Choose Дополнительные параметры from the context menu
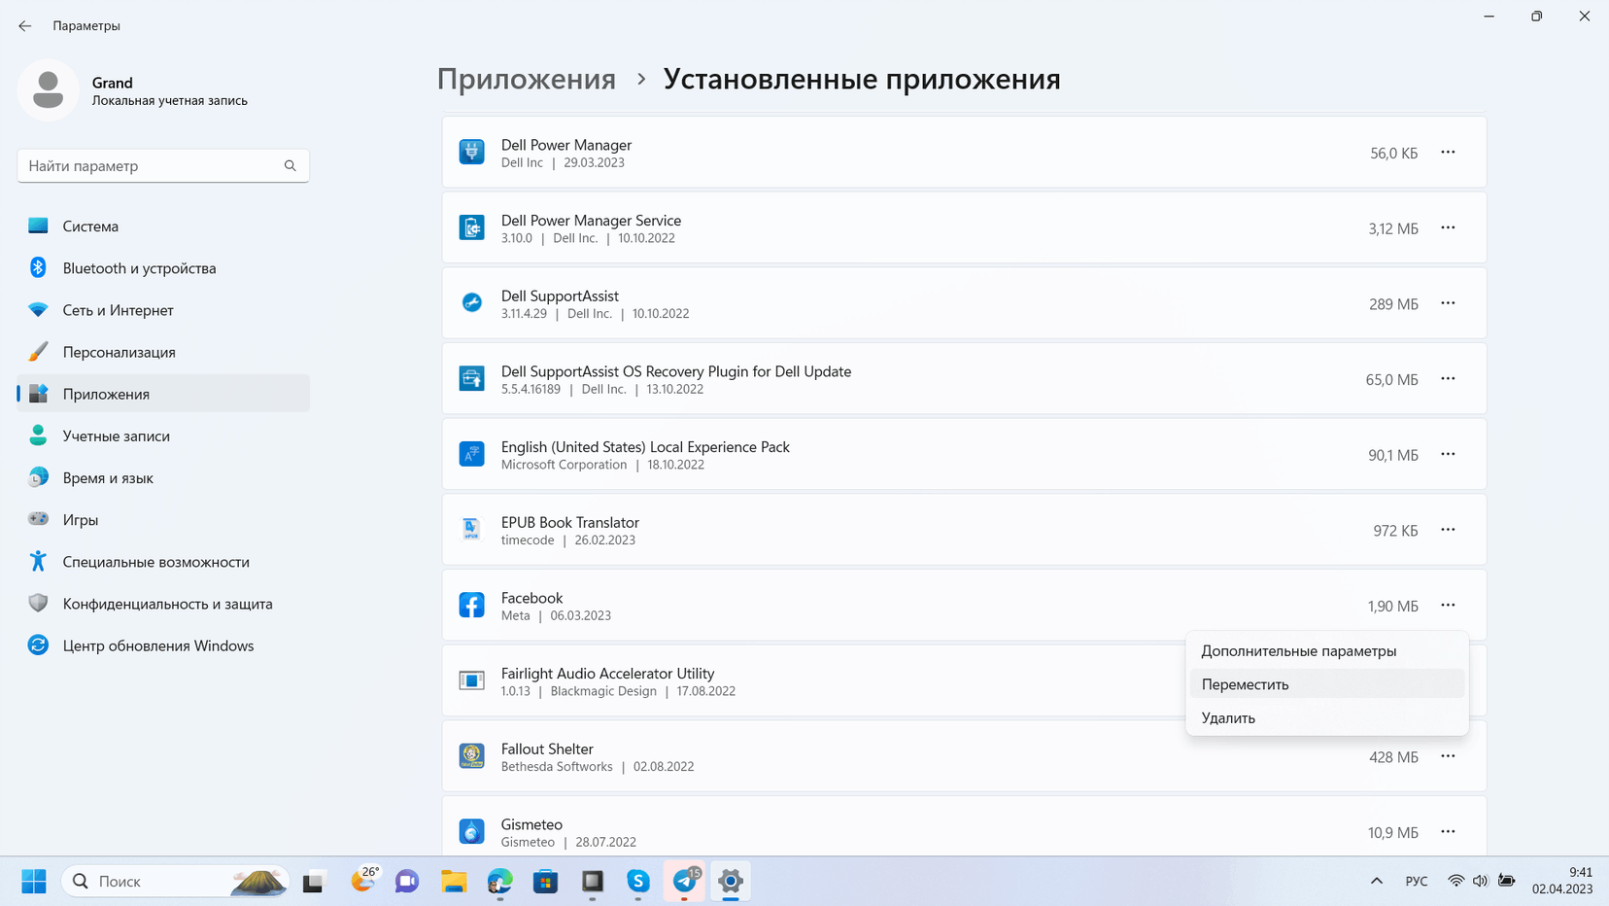 click(1327, 650)
